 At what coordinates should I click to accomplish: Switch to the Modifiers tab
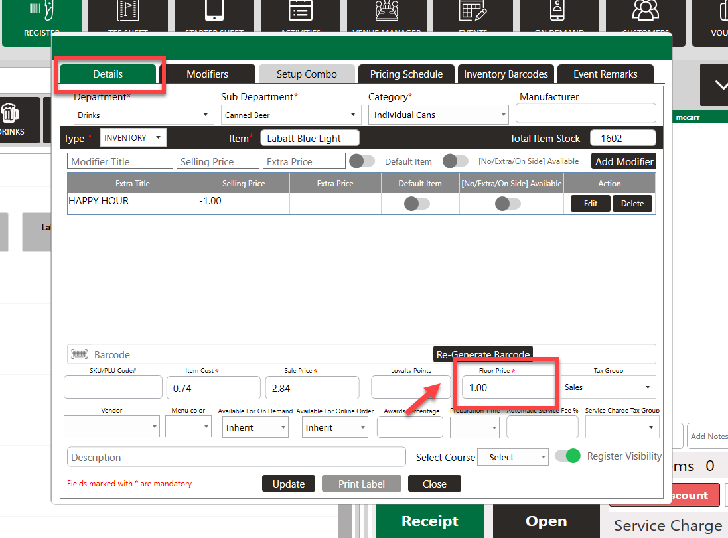[207, 74]
